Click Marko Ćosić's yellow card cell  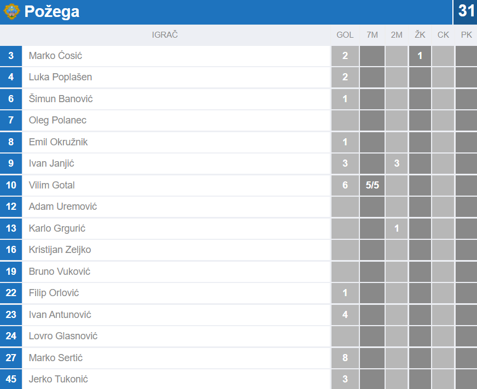420,56
